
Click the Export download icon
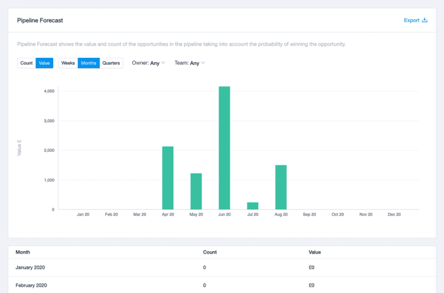[x=424, y=20]
